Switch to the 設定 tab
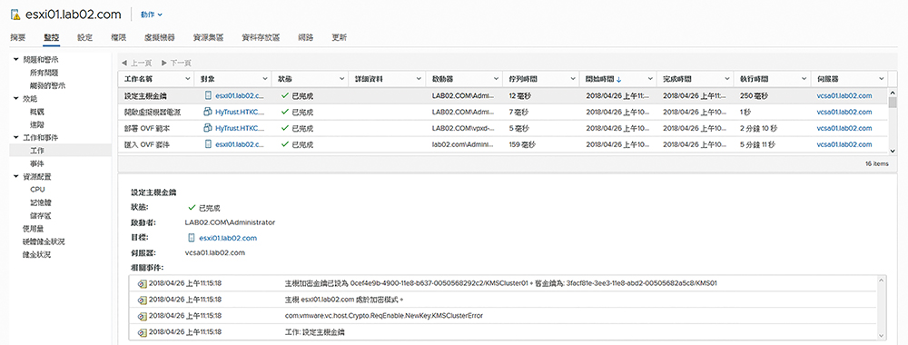 click(85, 37)
